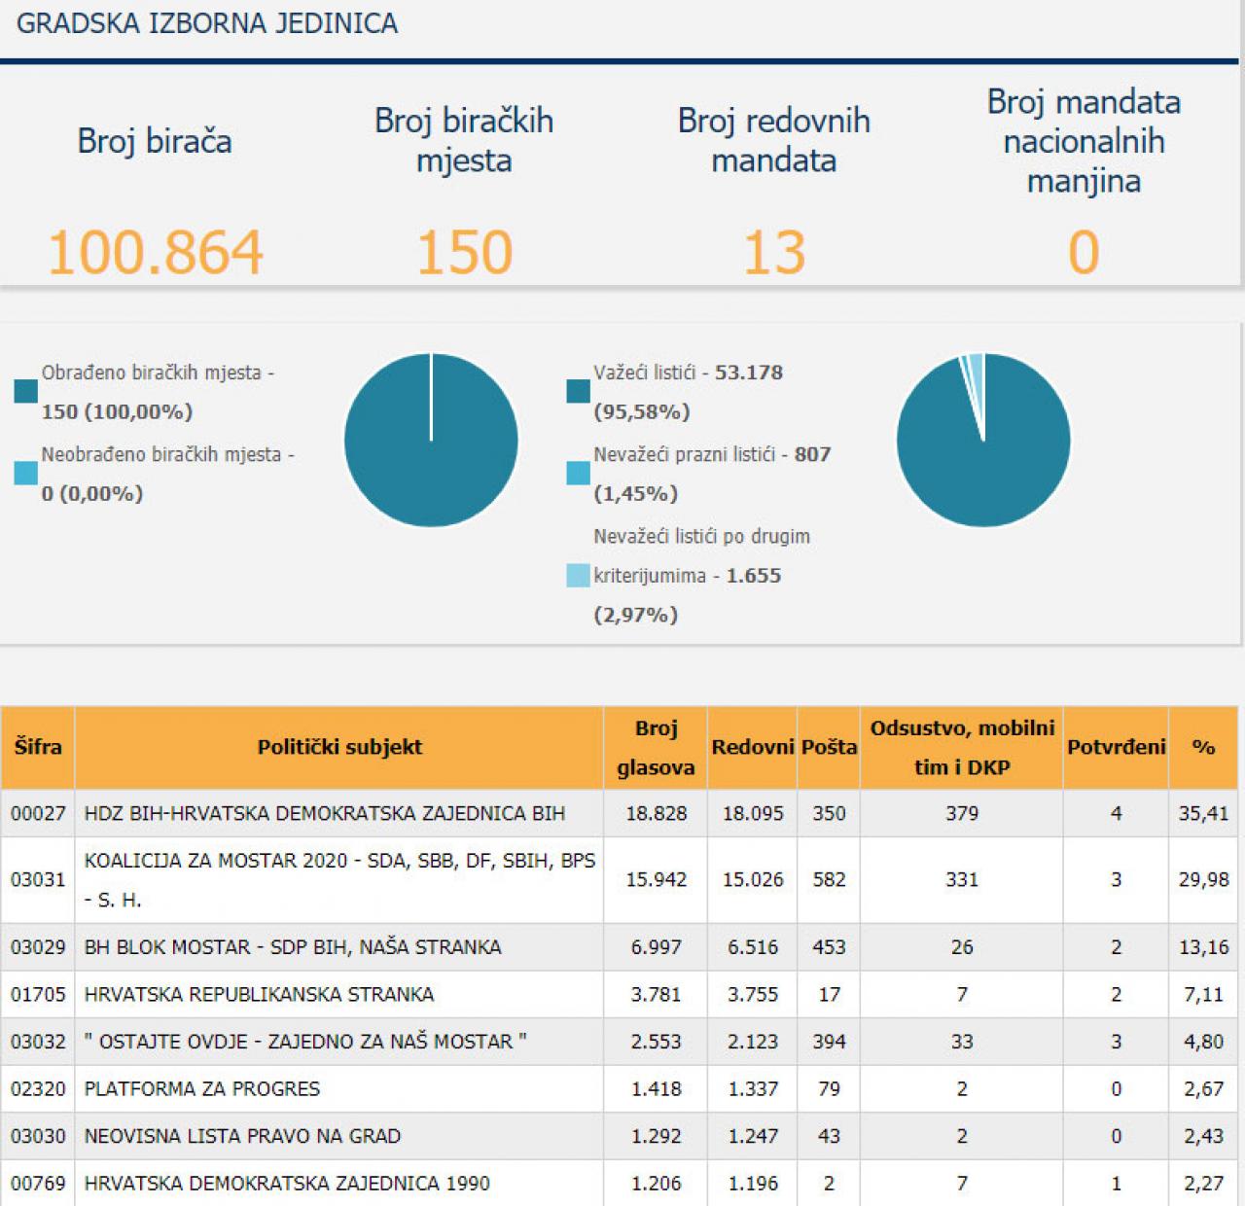
Task: Click the processed polling stations pie chart
Action: tap(431, 440)
